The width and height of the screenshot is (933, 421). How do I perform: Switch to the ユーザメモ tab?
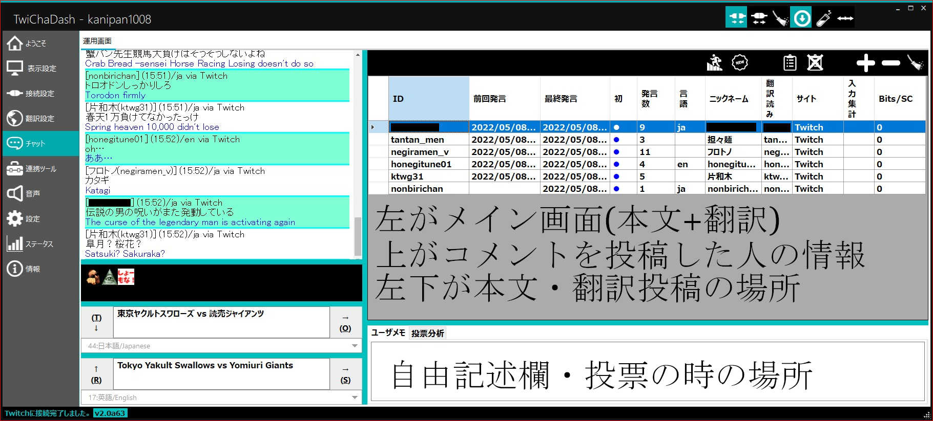click(388, 333)
